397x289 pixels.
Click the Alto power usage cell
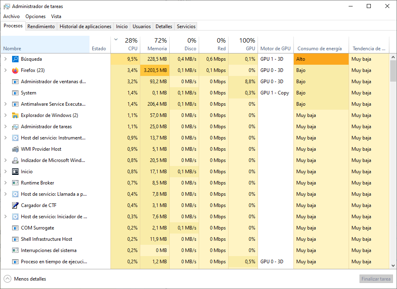[x=321, y=59]
